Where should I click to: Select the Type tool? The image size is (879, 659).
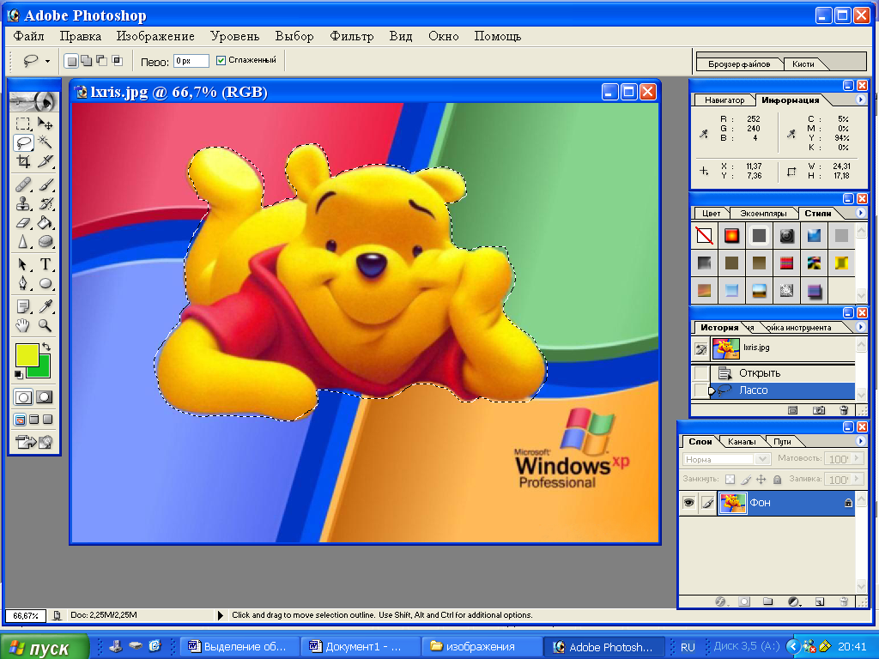(45, 264)
